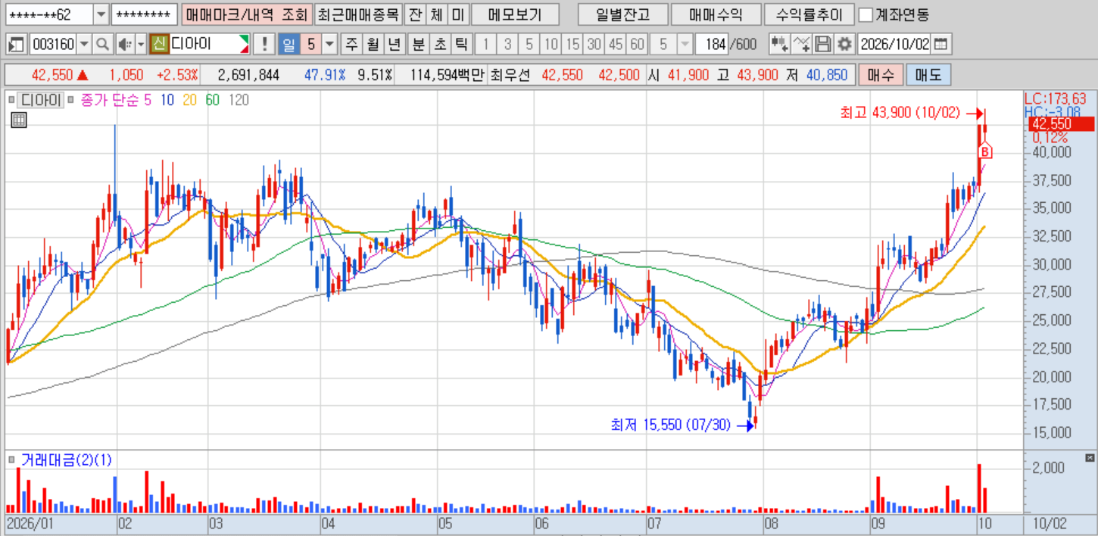The image size is (1098, 536).
Task: Click the 매도 sell button
Action: 928,75
